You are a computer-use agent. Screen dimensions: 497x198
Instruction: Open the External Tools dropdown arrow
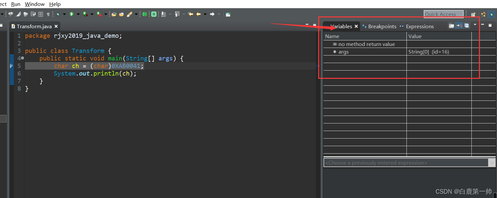tap(106, 14)
